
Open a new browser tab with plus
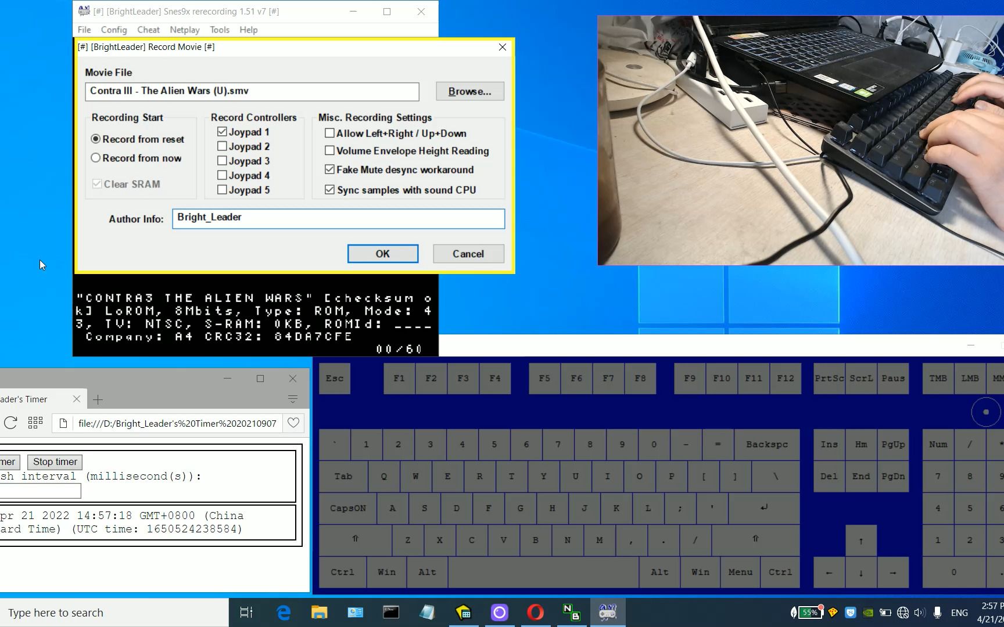(x=98, y=399)
